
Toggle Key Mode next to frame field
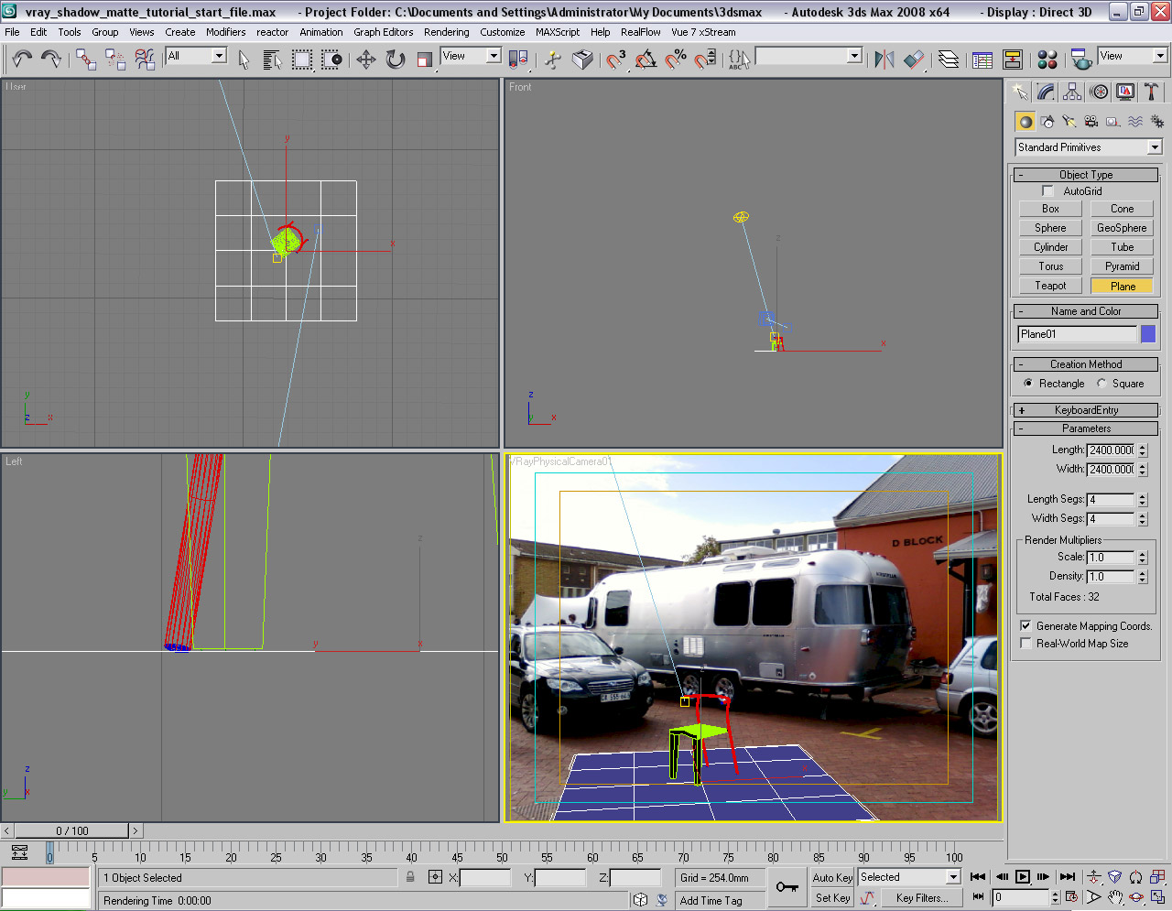(x=979, y=897)
